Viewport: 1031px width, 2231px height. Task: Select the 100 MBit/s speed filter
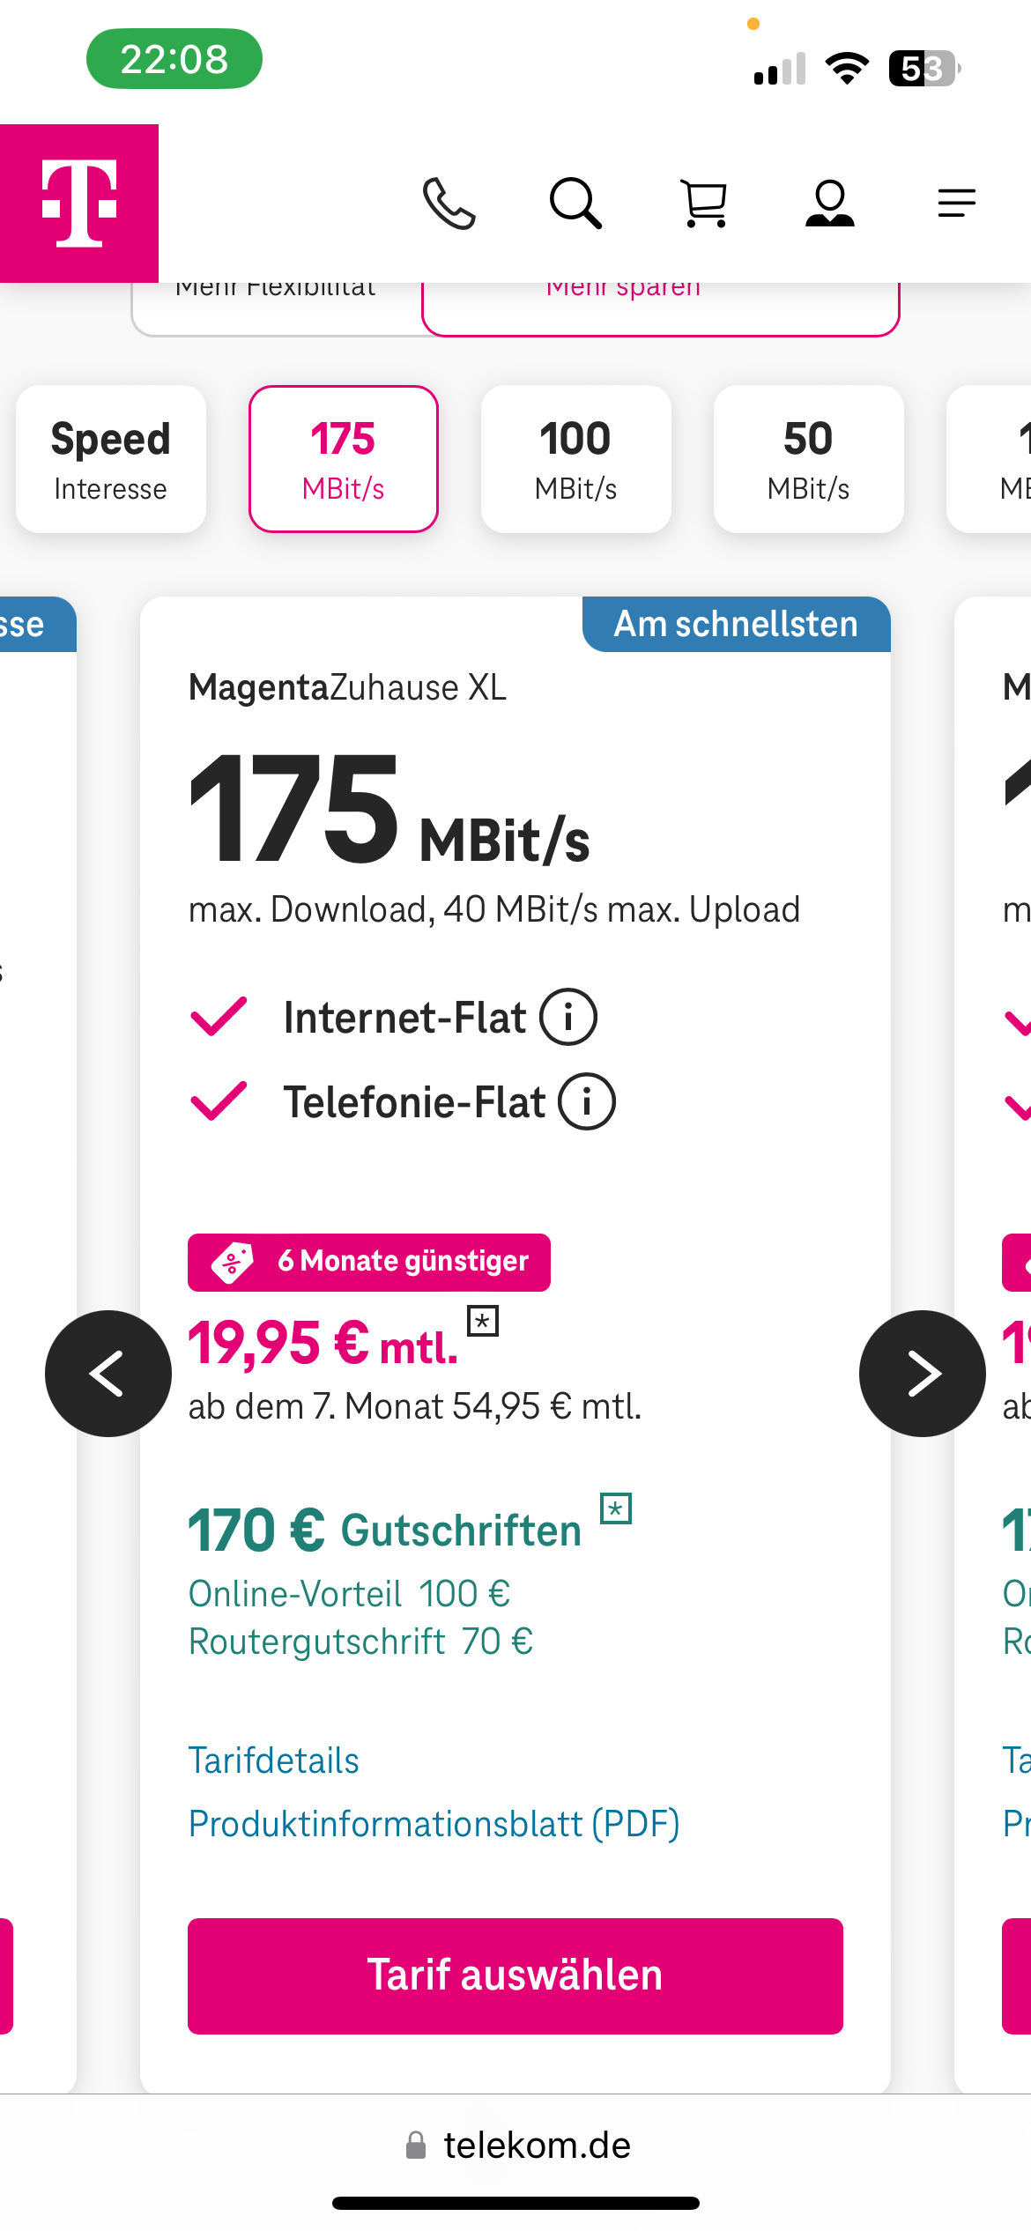575,459
